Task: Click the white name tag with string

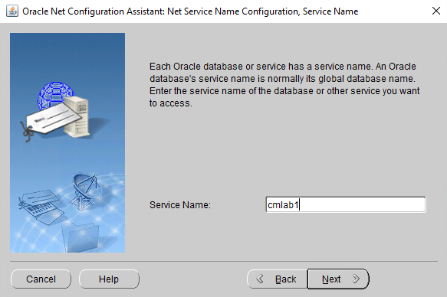Action: pyautogui.click(x=51, y=120)
